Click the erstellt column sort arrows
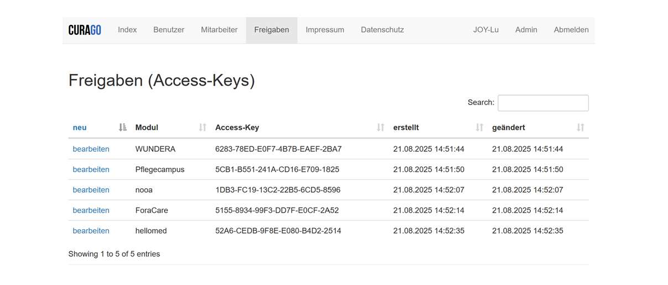Screen dimensions: 668x285 tap(479, 128)
